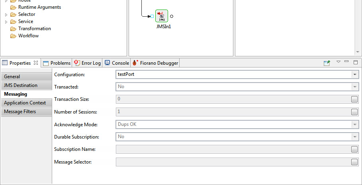Toggle the Number of Sessions checkbox

354,112
